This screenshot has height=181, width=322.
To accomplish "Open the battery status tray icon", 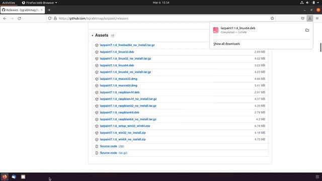I will tap(313, 3).
